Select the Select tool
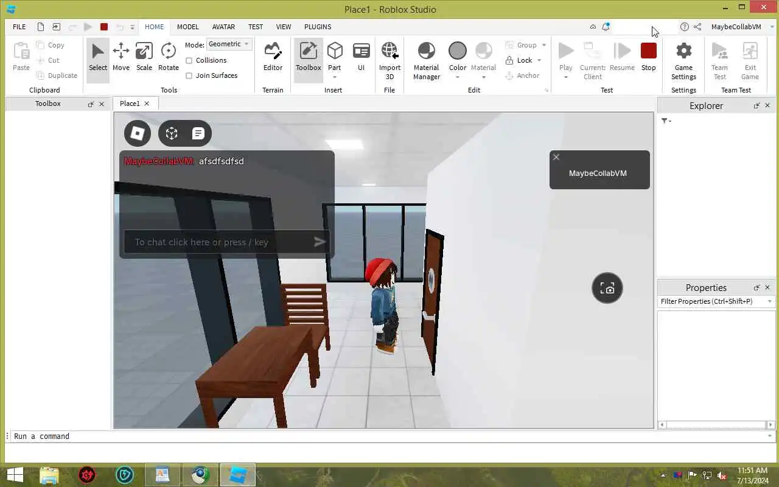The image size is (779, 487). pos(98,58)
